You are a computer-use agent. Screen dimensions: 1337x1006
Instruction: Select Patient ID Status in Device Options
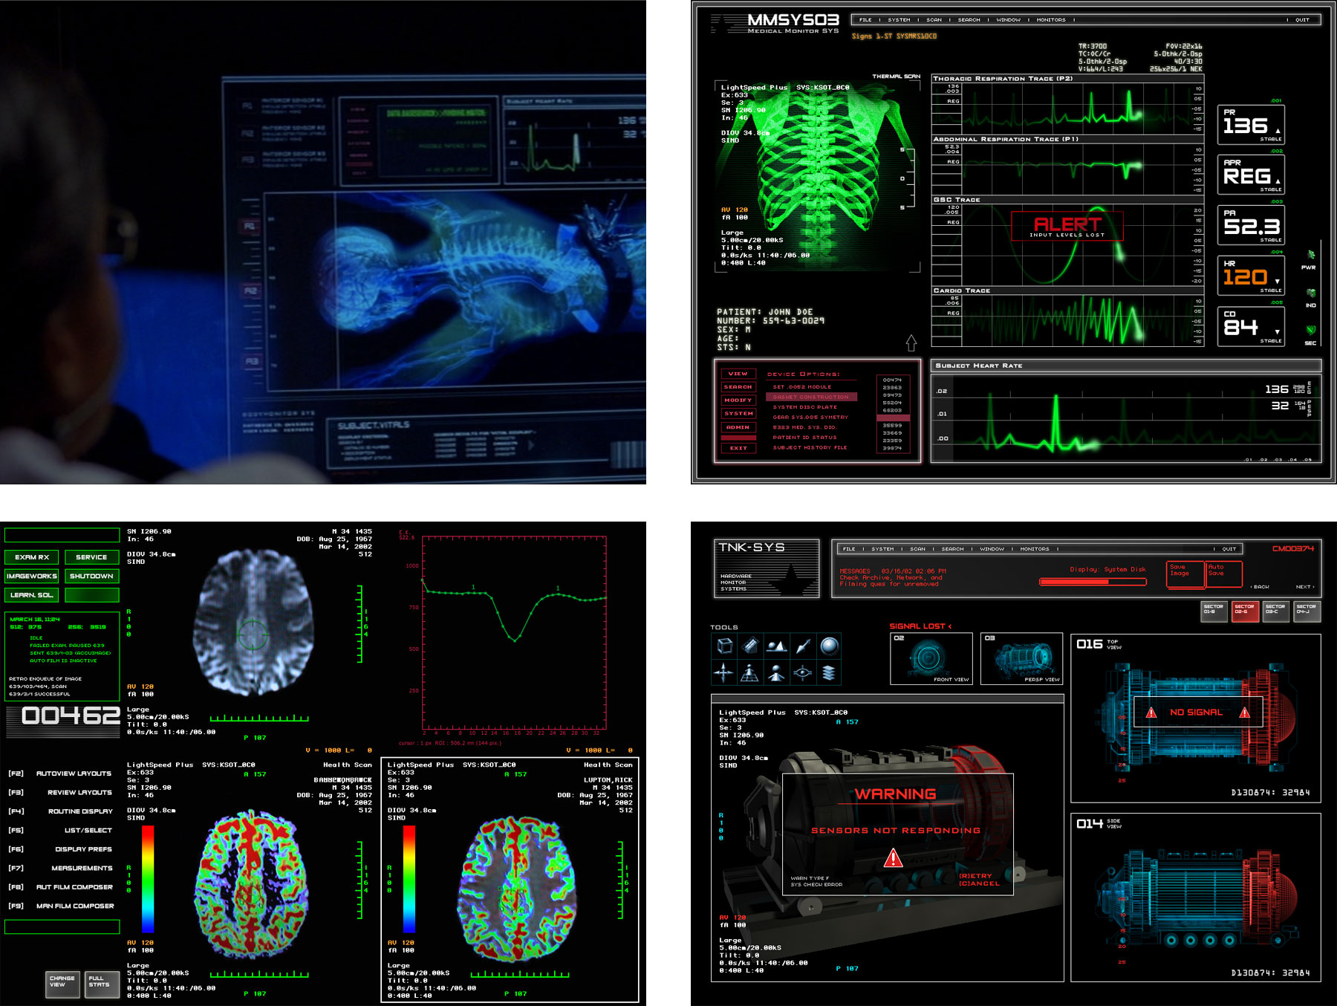(804, 437)
